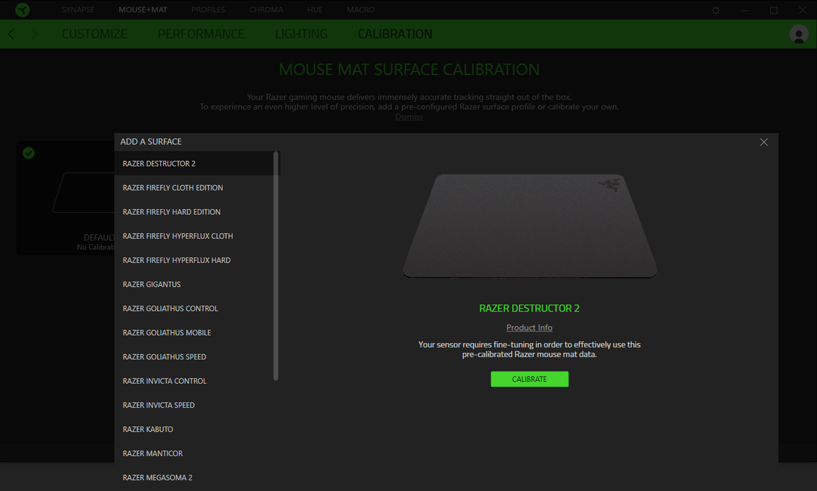The image size is (817, 491).
Task: Open the LIGHTING section
Action: 301,34
